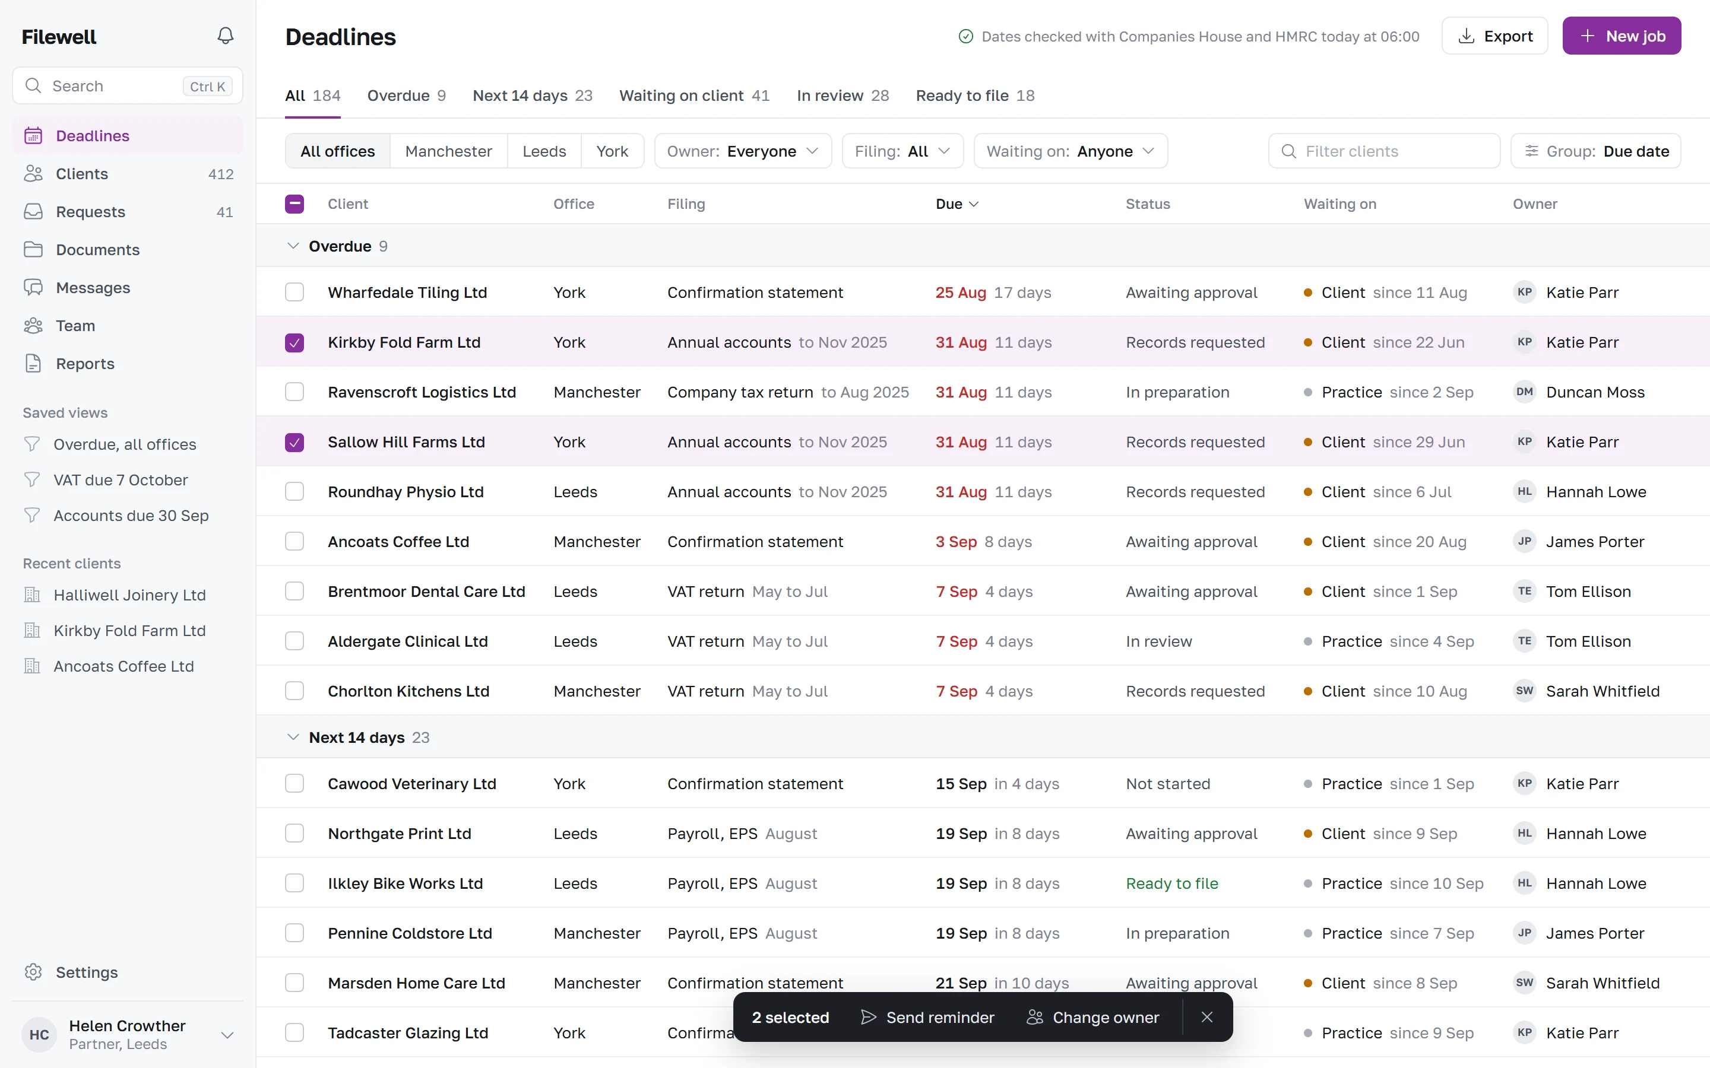Open Group: Due date options
Viewport: 1710px width, 1068px height.
pyautogui.click(x=1595, y=151)
